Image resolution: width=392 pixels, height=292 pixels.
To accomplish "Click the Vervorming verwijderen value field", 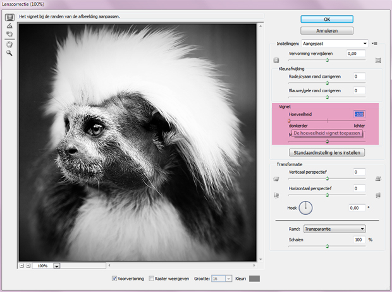I will click(356, 53).
